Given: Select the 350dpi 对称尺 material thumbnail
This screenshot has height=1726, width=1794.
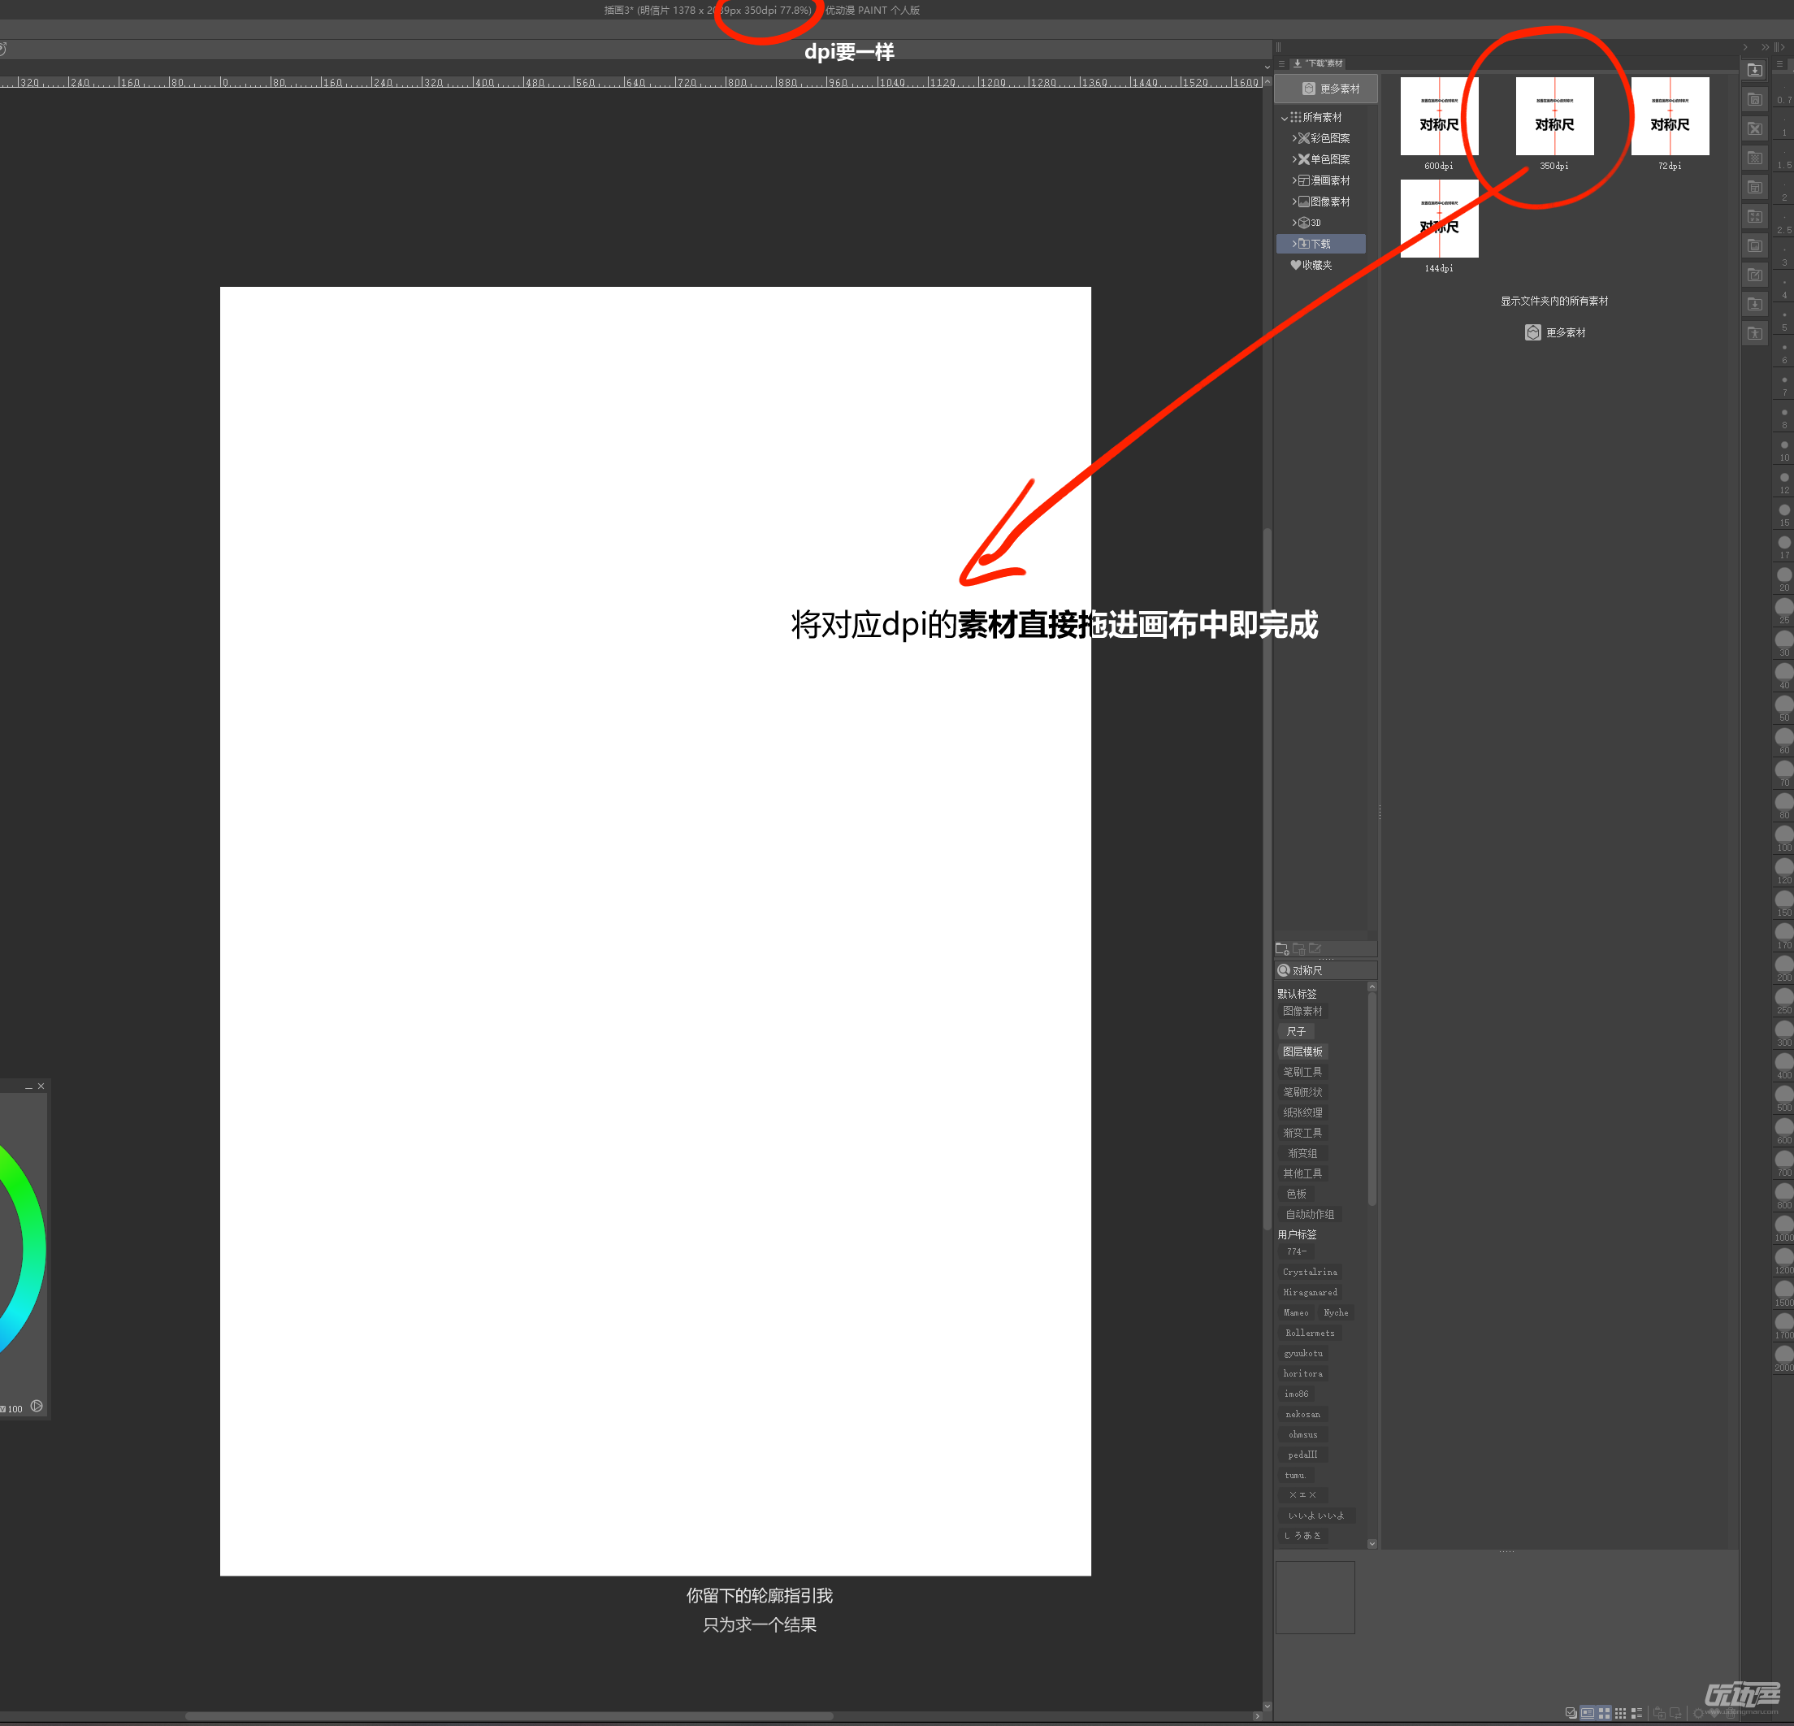Looking at the screenshot, I should pos(1554,115).
